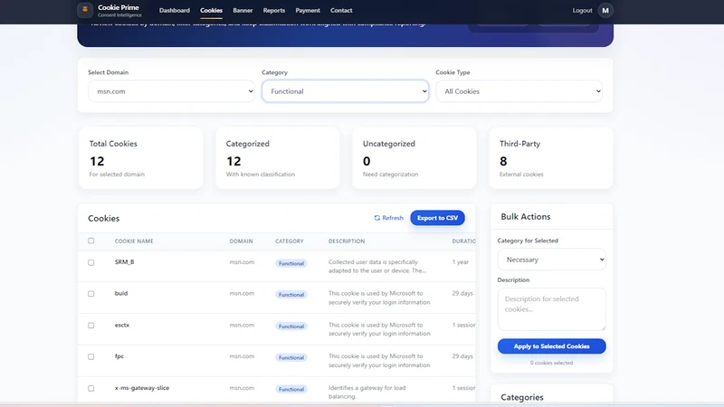Click Apply to Selected Cookies button

click(552, 346)
